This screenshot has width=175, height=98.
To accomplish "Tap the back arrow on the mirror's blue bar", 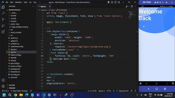I will click(148, 89).
